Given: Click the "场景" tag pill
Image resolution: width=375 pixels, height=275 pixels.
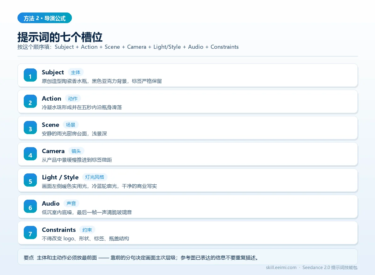Looking at the screenshot, I should tap(71, 125).
